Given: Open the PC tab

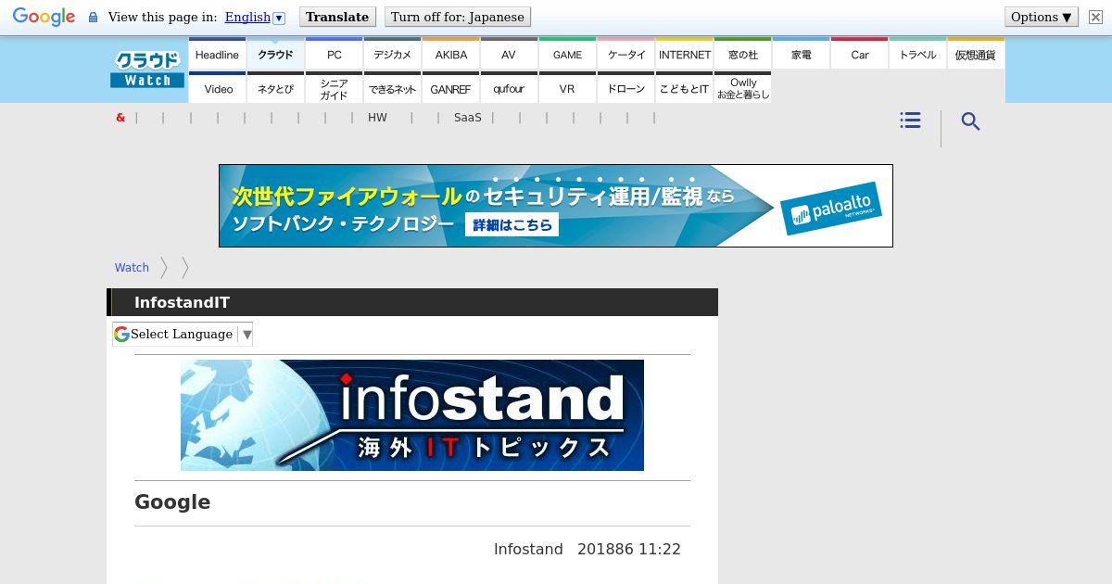Looking at the screenshot, I should [x=334, y=54].
